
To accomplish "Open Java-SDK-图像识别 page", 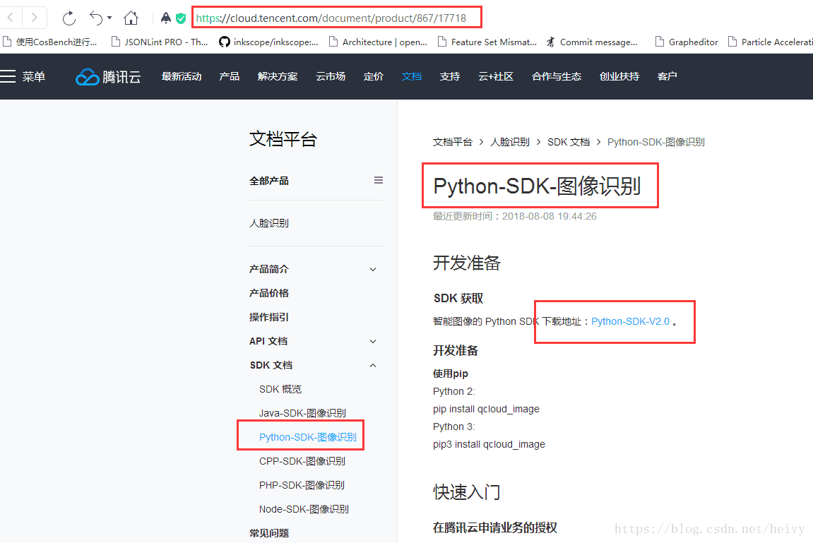I will 303,414.
